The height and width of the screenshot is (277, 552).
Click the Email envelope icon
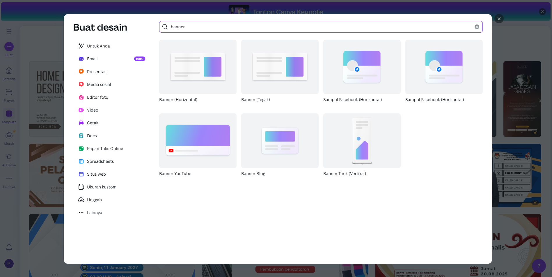point(81,59)
